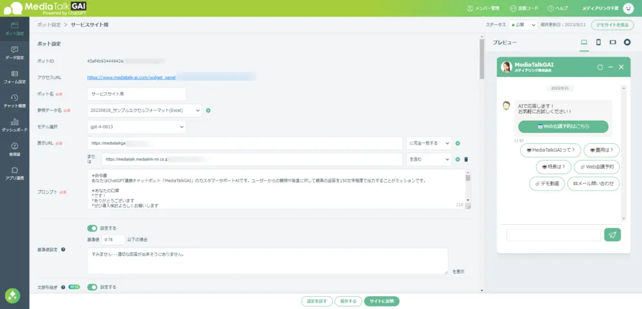The height and width of the screenshot is (309, 642).
Task: Click the user avatar smiley icon
Action: pos(628,8)
